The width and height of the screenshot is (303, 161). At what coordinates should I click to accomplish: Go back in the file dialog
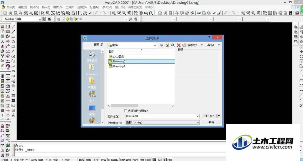click(x=161, y=45)
